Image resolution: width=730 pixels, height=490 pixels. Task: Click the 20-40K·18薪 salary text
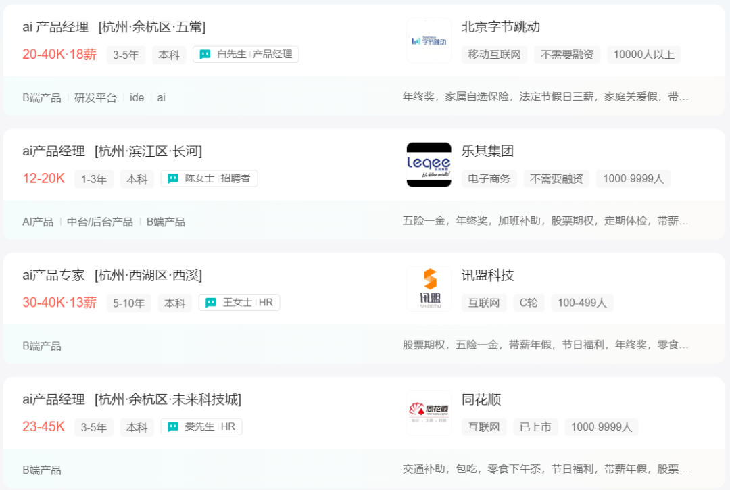59,55
